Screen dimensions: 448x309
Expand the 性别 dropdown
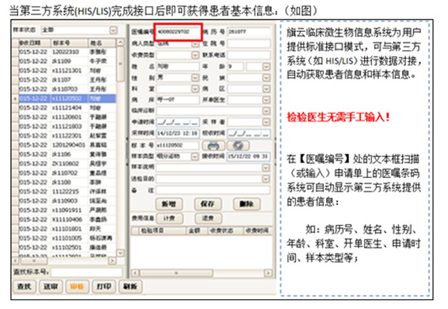coord(195,78)
